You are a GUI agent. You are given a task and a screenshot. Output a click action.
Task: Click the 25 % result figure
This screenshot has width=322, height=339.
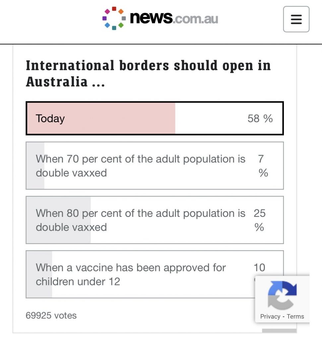pos(259,220)
